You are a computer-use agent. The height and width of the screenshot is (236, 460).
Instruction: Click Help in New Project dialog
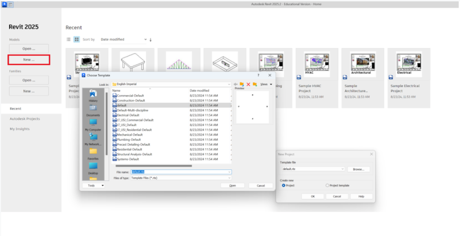[x=361, y=196]
